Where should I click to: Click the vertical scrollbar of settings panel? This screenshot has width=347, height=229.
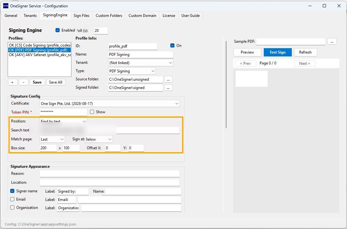tap(226, 85)
